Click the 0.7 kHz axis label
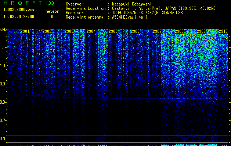The height and width of the screenshot is (146, 231). pos(3,120)
